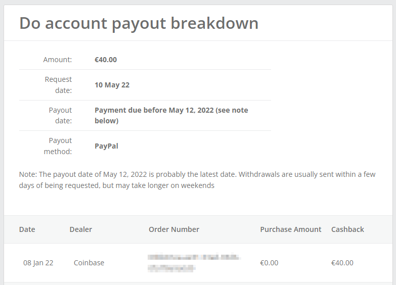Viewport: 396px width, 285px height.
Task: Click the 'Do account payout breakdown' heading
Action: [x=139, y=23]
